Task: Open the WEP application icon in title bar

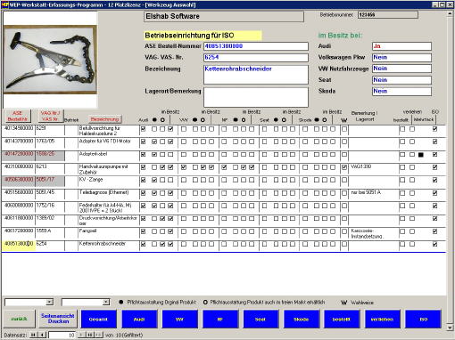Action: coord(4,4)
